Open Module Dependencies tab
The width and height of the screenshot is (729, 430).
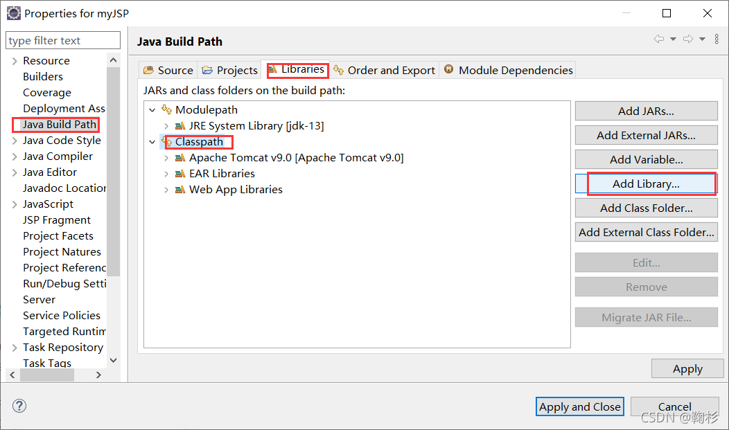508,70
